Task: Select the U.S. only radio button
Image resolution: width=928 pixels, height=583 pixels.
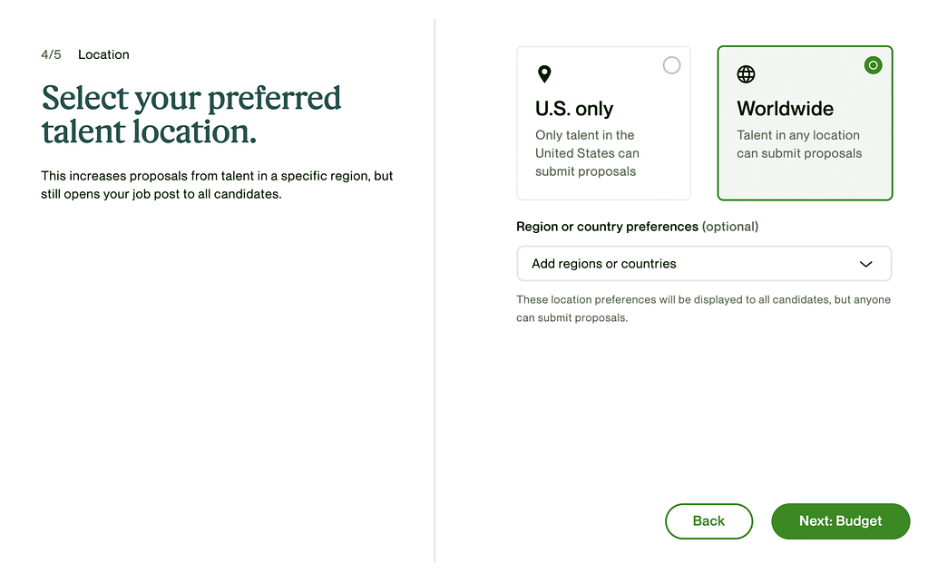Action: pyautogui.click(x=671, y=65)
